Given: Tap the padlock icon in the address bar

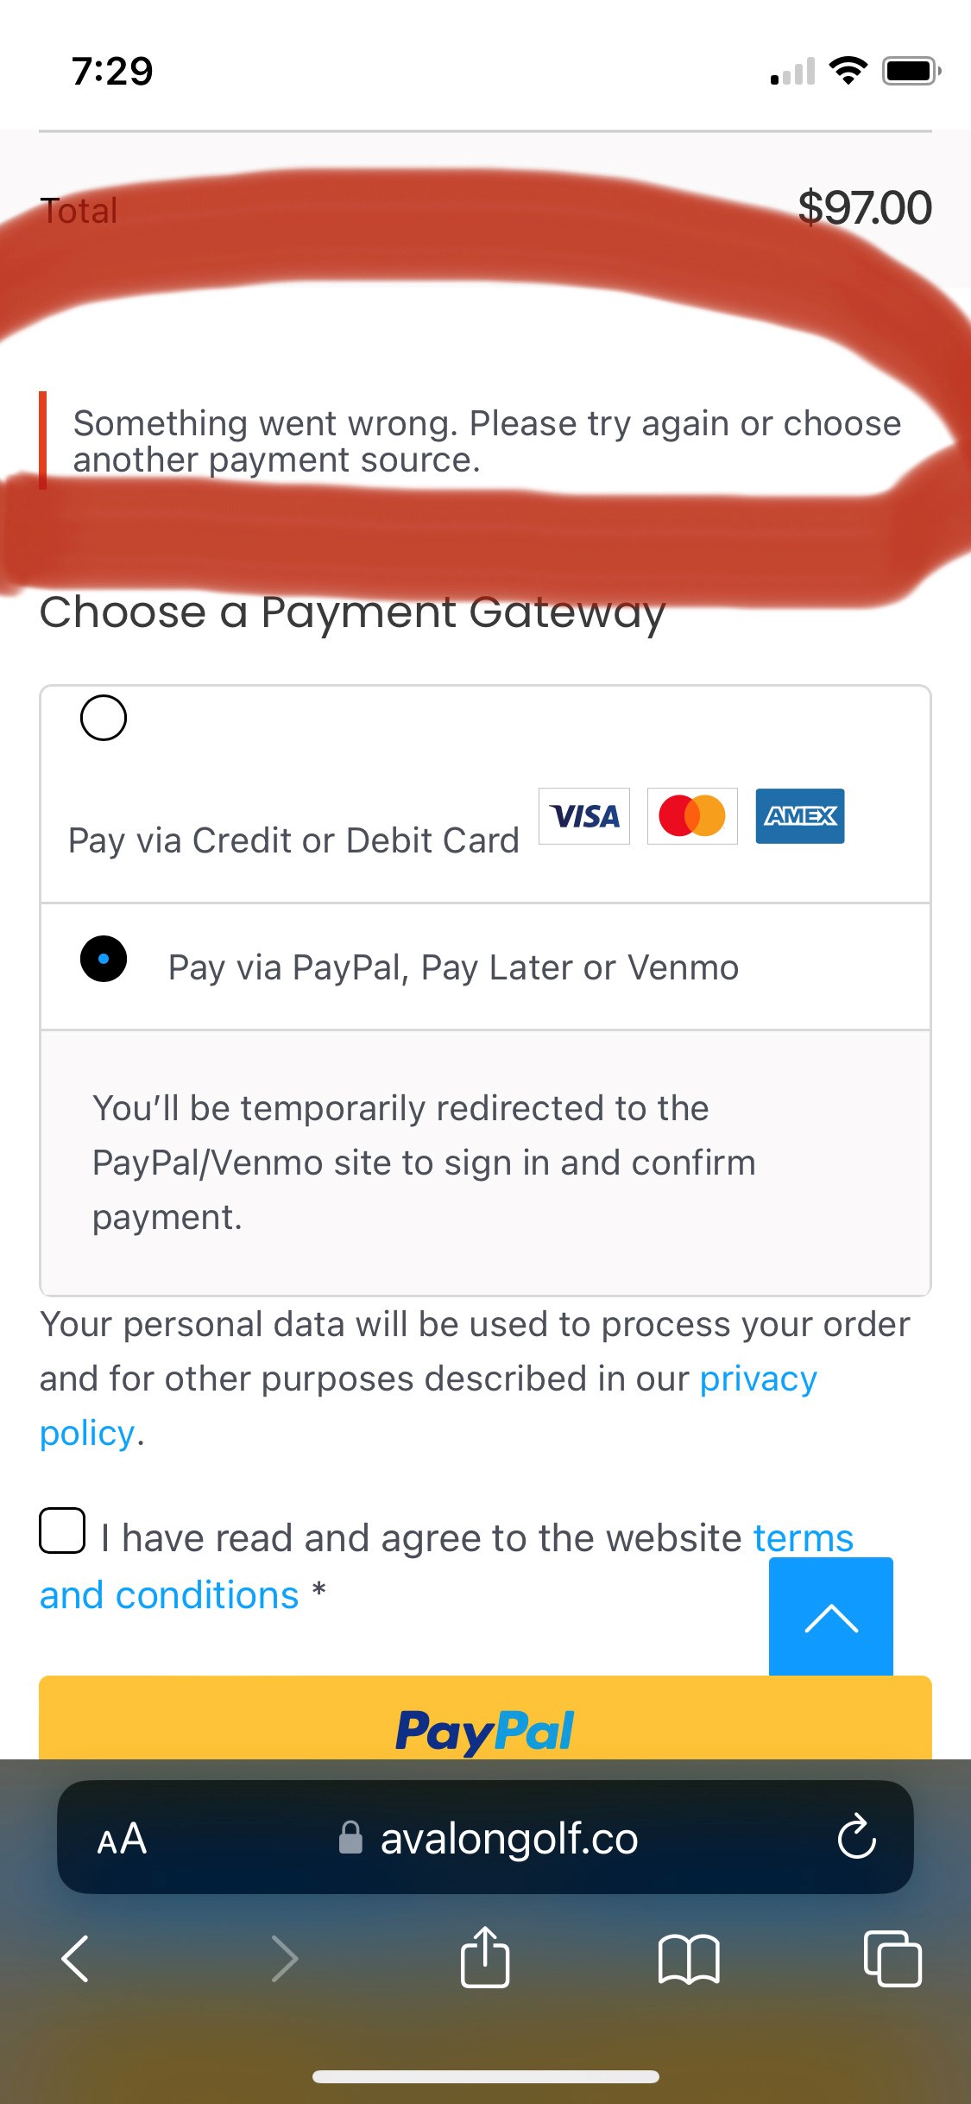Looking at the screenshot, I should 350,1839.
